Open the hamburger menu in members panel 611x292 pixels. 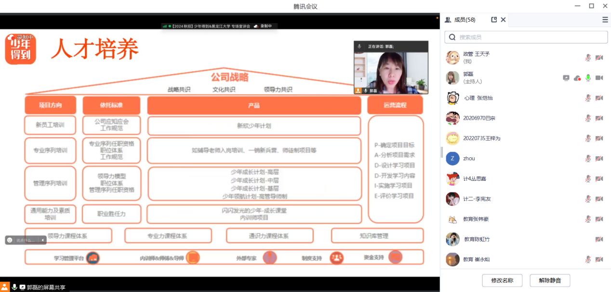605,20
